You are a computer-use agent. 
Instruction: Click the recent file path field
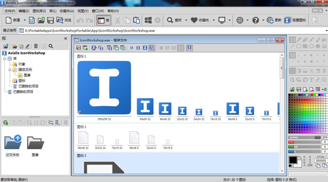coord(172,31)
